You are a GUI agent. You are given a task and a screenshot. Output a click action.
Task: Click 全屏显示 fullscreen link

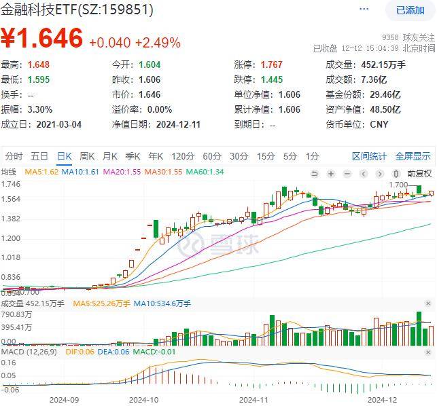coord(413,156)
